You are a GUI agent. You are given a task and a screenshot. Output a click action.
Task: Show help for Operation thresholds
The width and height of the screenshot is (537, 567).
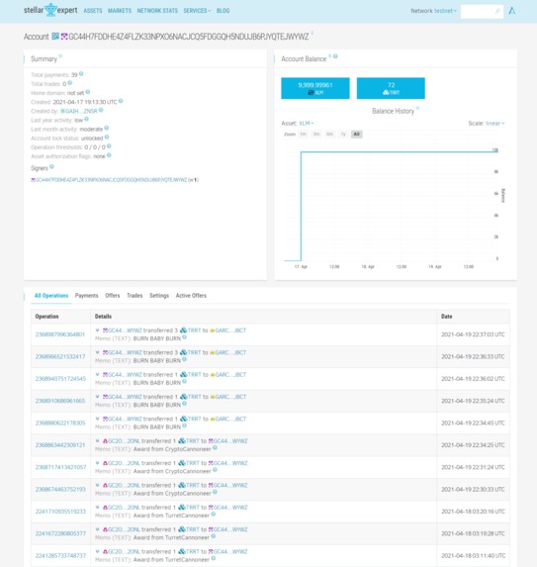click(109, 146)
